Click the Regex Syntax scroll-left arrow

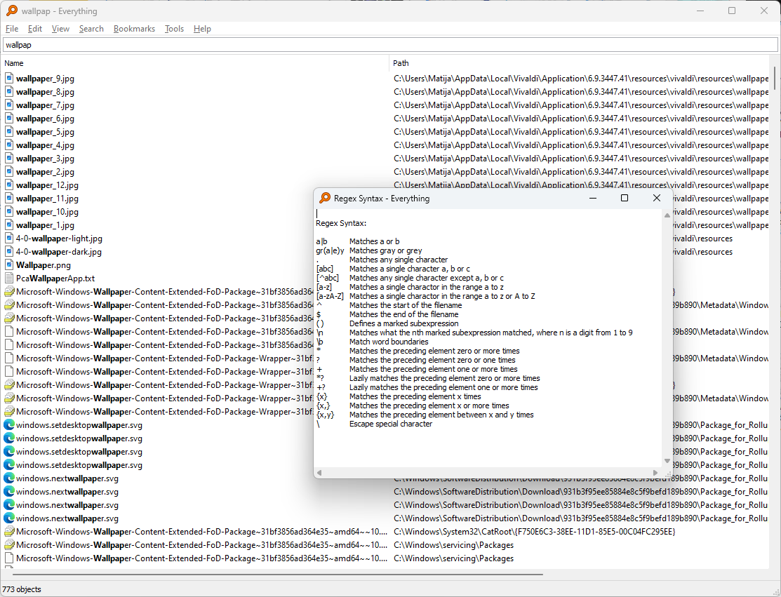pos(319,473)
